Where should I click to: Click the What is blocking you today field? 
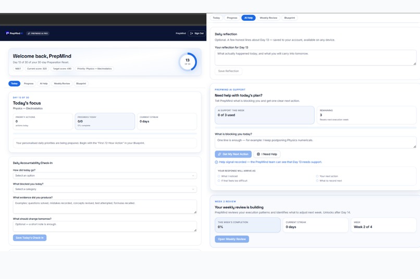[316, 142]
